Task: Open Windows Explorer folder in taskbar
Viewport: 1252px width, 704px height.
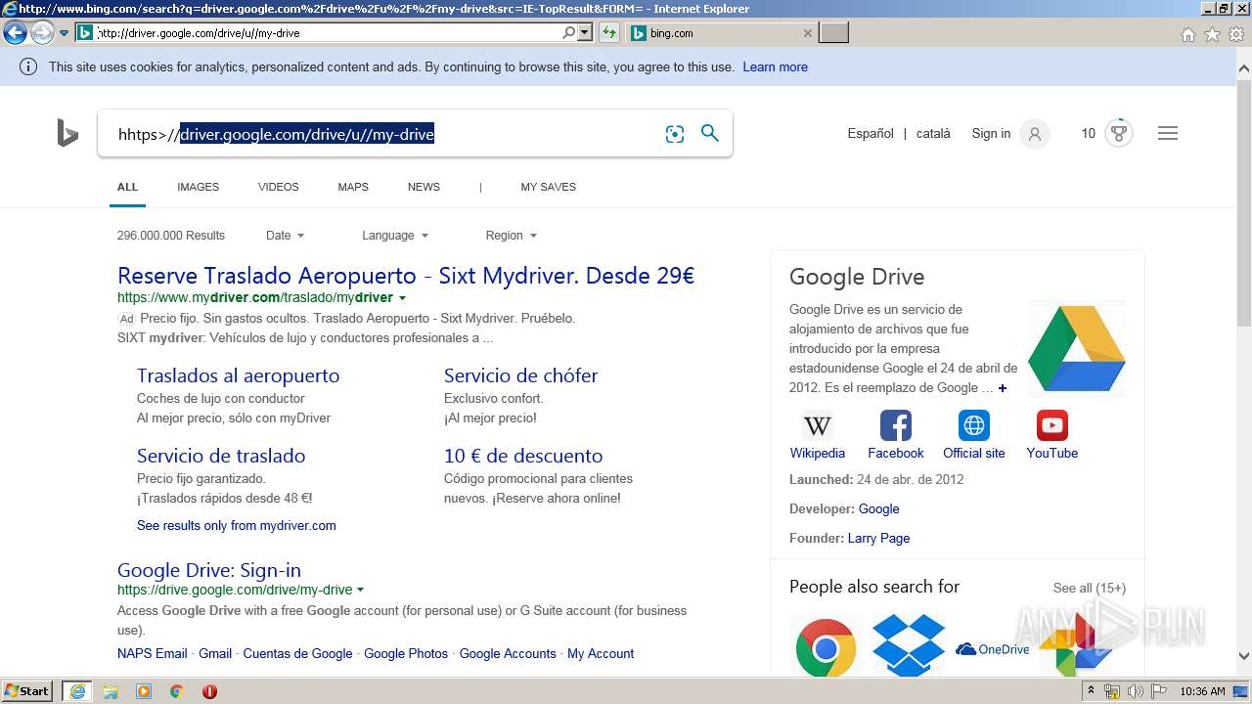Action: tap(111, 691)
